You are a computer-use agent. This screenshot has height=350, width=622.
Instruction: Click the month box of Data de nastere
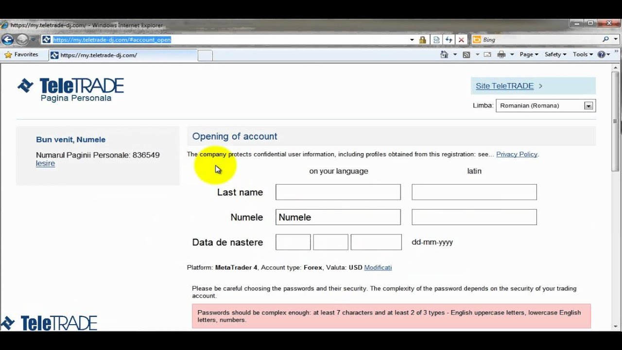[330, 242]
